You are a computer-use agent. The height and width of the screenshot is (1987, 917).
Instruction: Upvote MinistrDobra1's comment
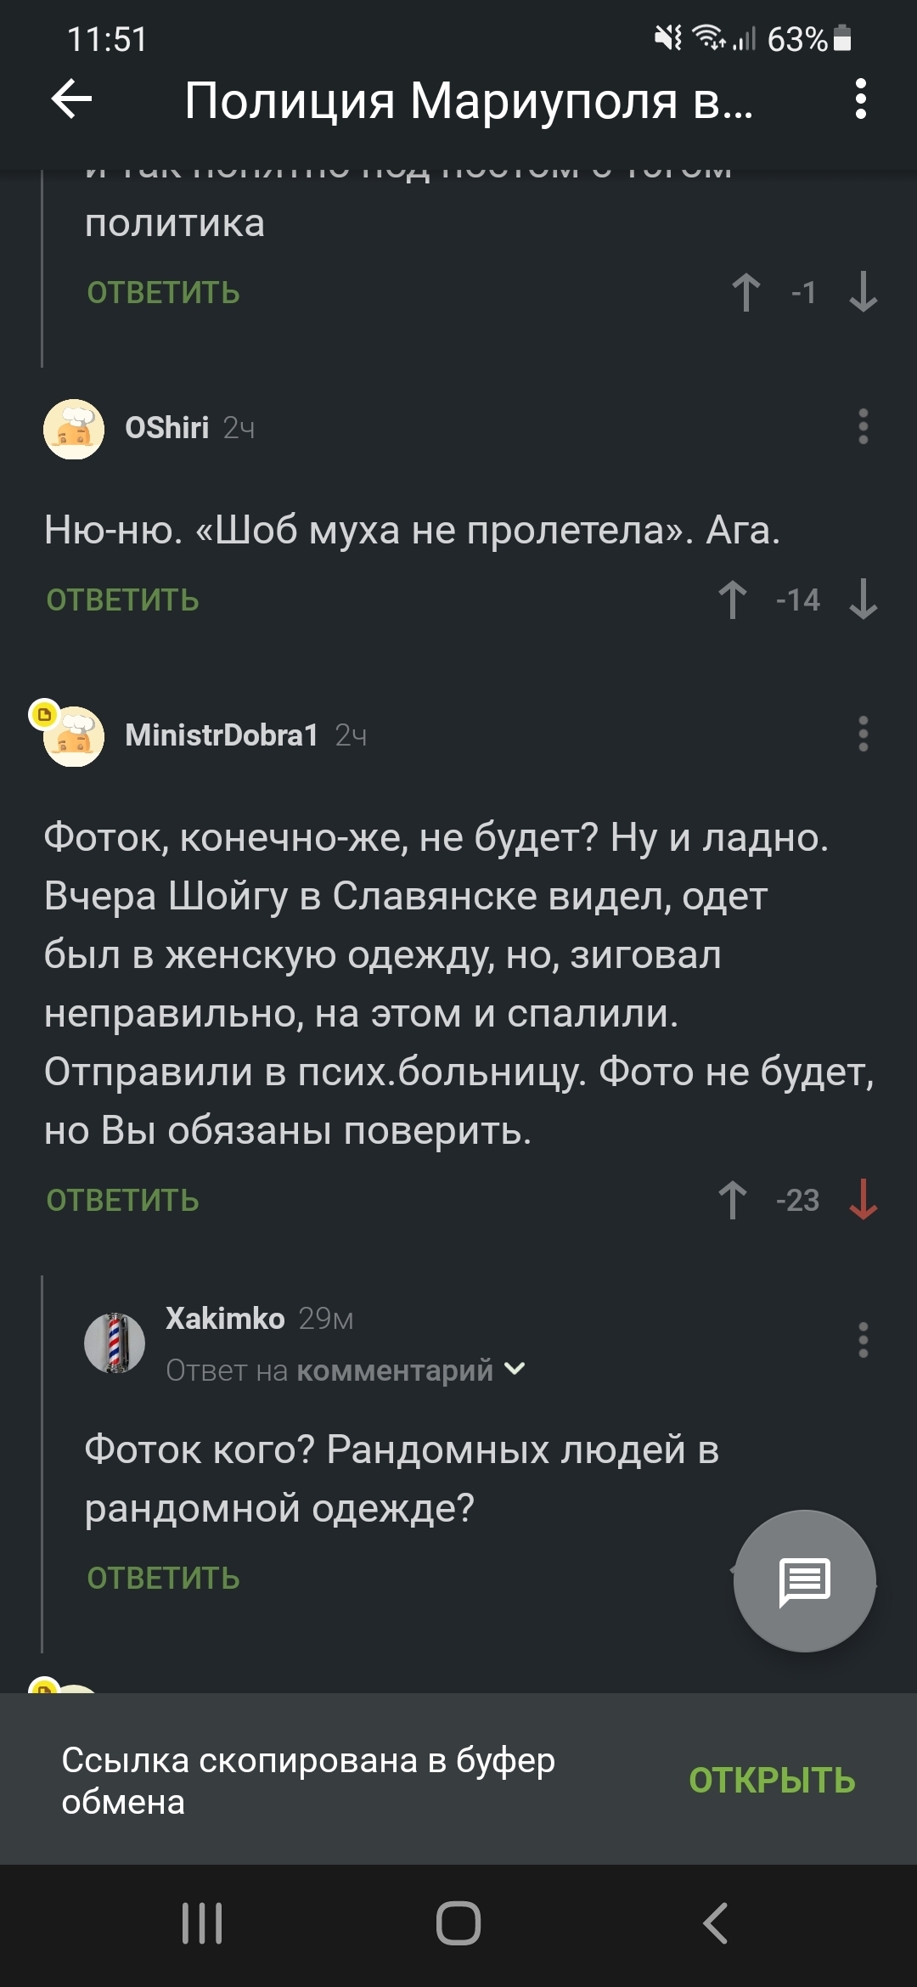click(x=733, y=1200)
